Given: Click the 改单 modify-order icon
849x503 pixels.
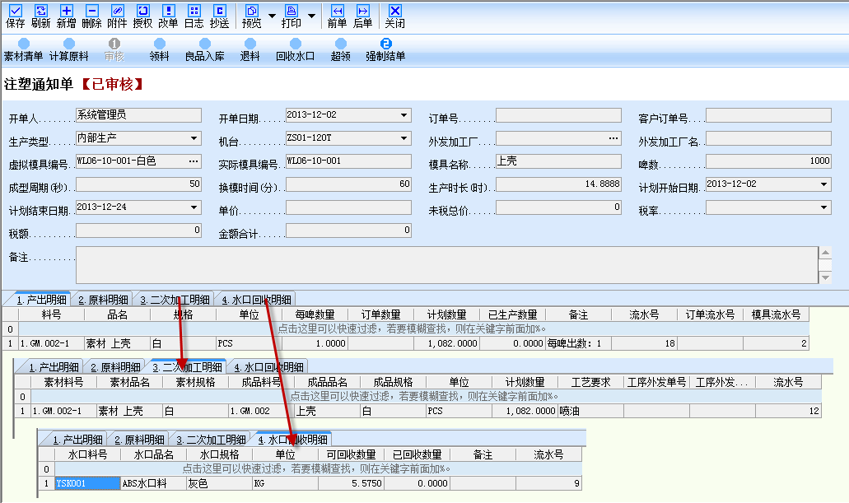Looking at the screenshot, I should point(168,16).
